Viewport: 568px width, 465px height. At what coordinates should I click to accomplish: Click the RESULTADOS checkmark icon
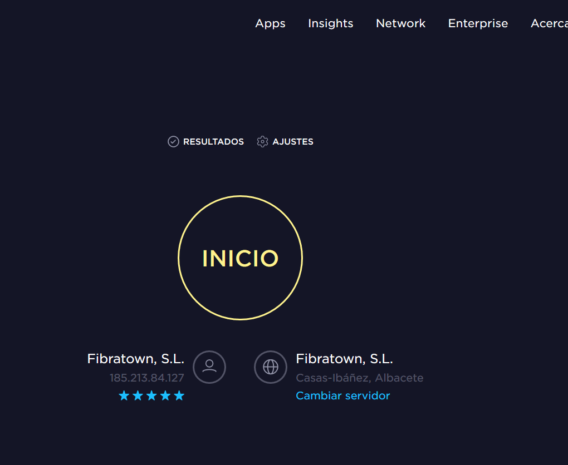click(173, 141)
